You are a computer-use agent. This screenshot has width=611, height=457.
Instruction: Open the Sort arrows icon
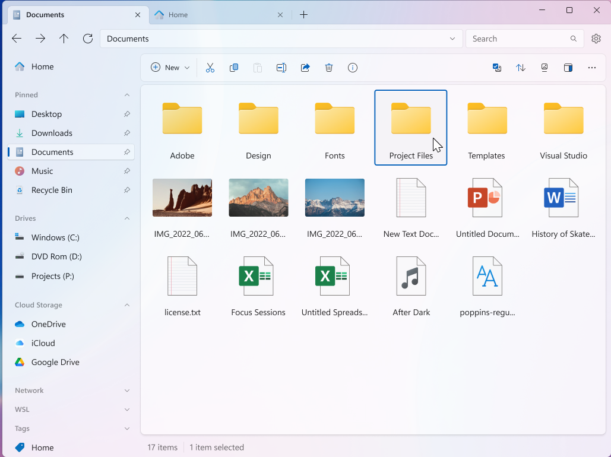click(x=521, y=68)
